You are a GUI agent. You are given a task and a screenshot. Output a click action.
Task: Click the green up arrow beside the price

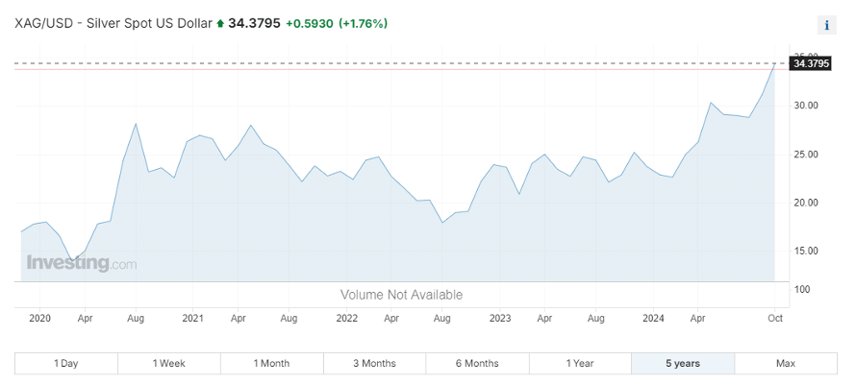click(221, 22)
